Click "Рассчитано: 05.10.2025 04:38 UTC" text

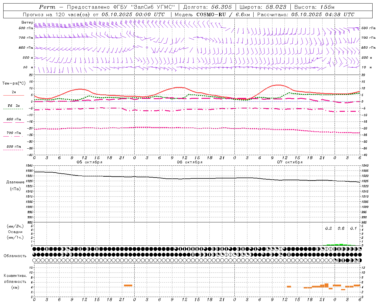point(306,14)
